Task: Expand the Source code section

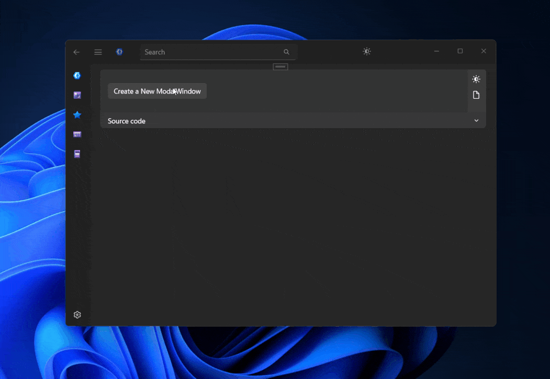Action: tap(293, 120)
